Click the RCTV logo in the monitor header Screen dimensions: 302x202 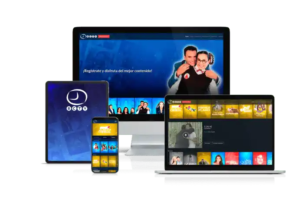[x=89, y=36]
